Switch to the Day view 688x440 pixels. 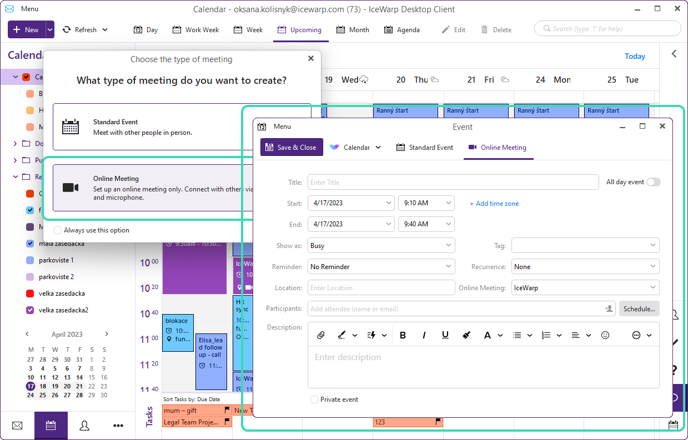pos(146,30)
